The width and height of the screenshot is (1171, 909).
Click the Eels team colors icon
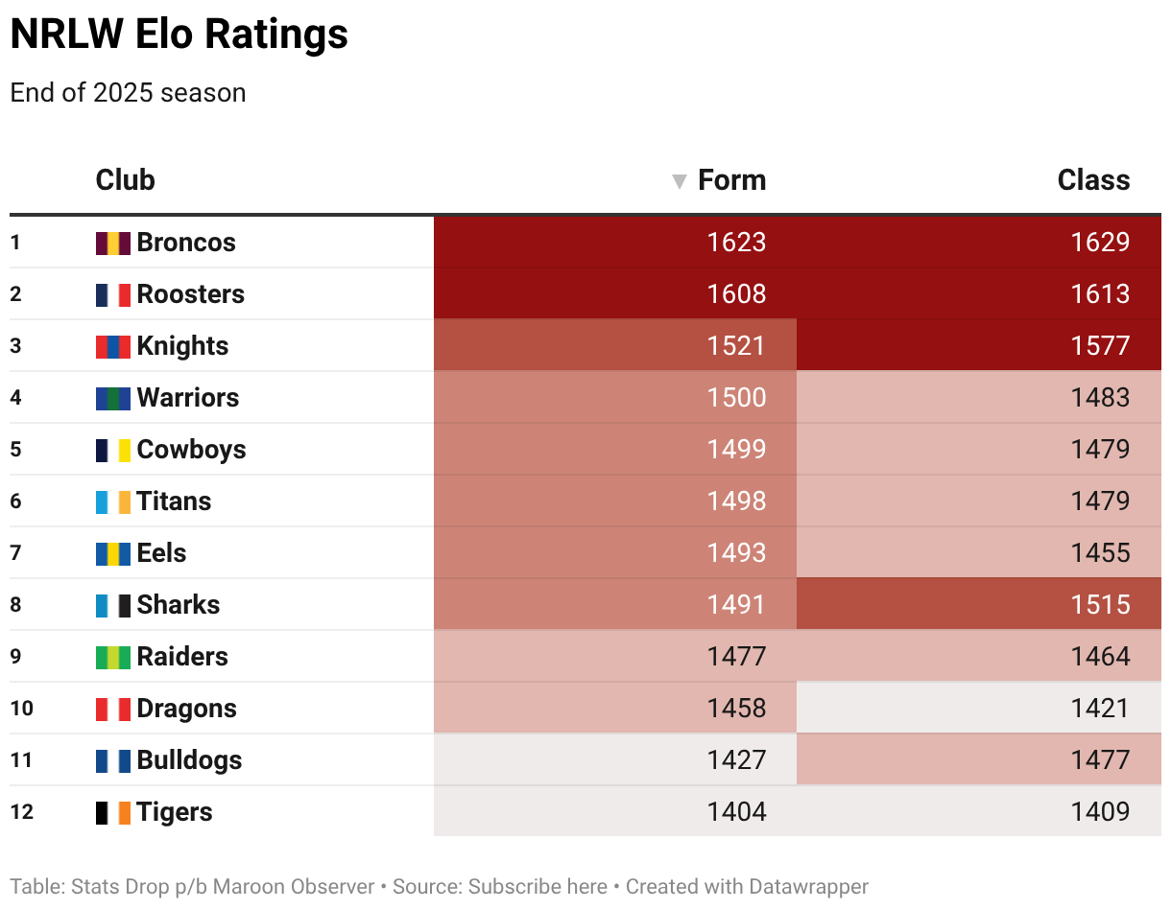112,553
